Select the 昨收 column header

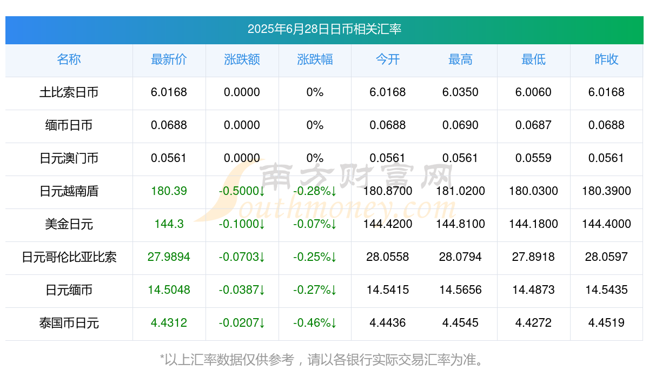pyautogui.click(x=606, y=59)
